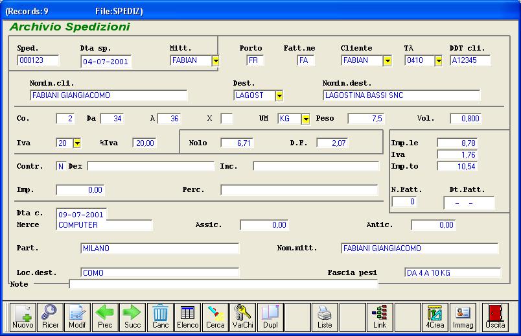Open Liste printer icon
Image resolution: width=521 pixels, height=336 pixels.
click(325, 317)
